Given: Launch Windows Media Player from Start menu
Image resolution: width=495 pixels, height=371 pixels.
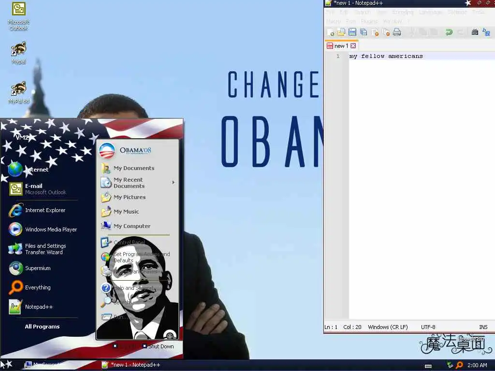Looking at the screenshot, I should pyautogui.click(x=43, y=229).
